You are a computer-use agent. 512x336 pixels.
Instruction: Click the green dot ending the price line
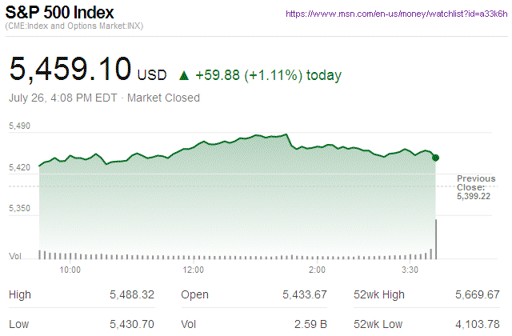435,158
